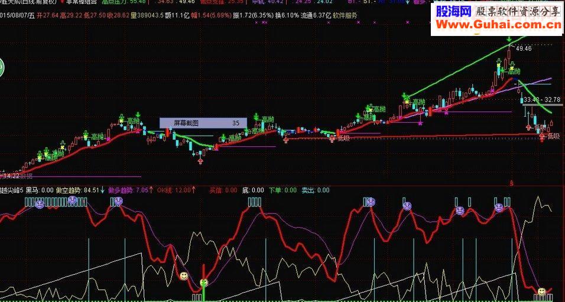This screenshot has width=565, height=302.
Task: Click the 流通6.37亿 float value
Action: click(x=316, y=15)
